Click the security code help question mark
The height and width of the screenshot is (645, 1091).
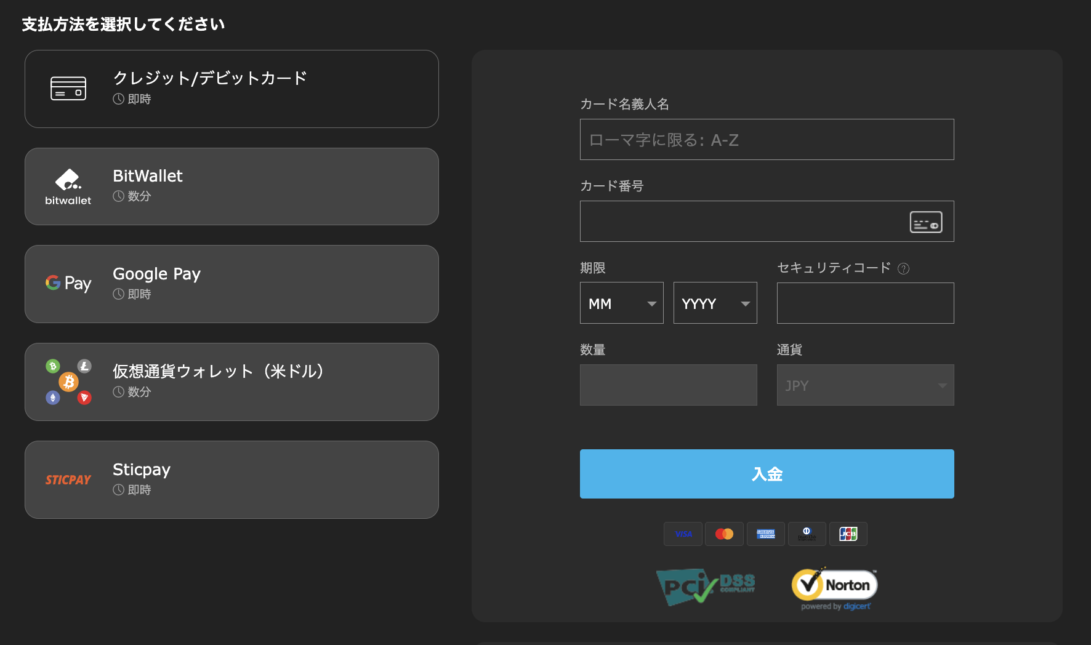903,268
